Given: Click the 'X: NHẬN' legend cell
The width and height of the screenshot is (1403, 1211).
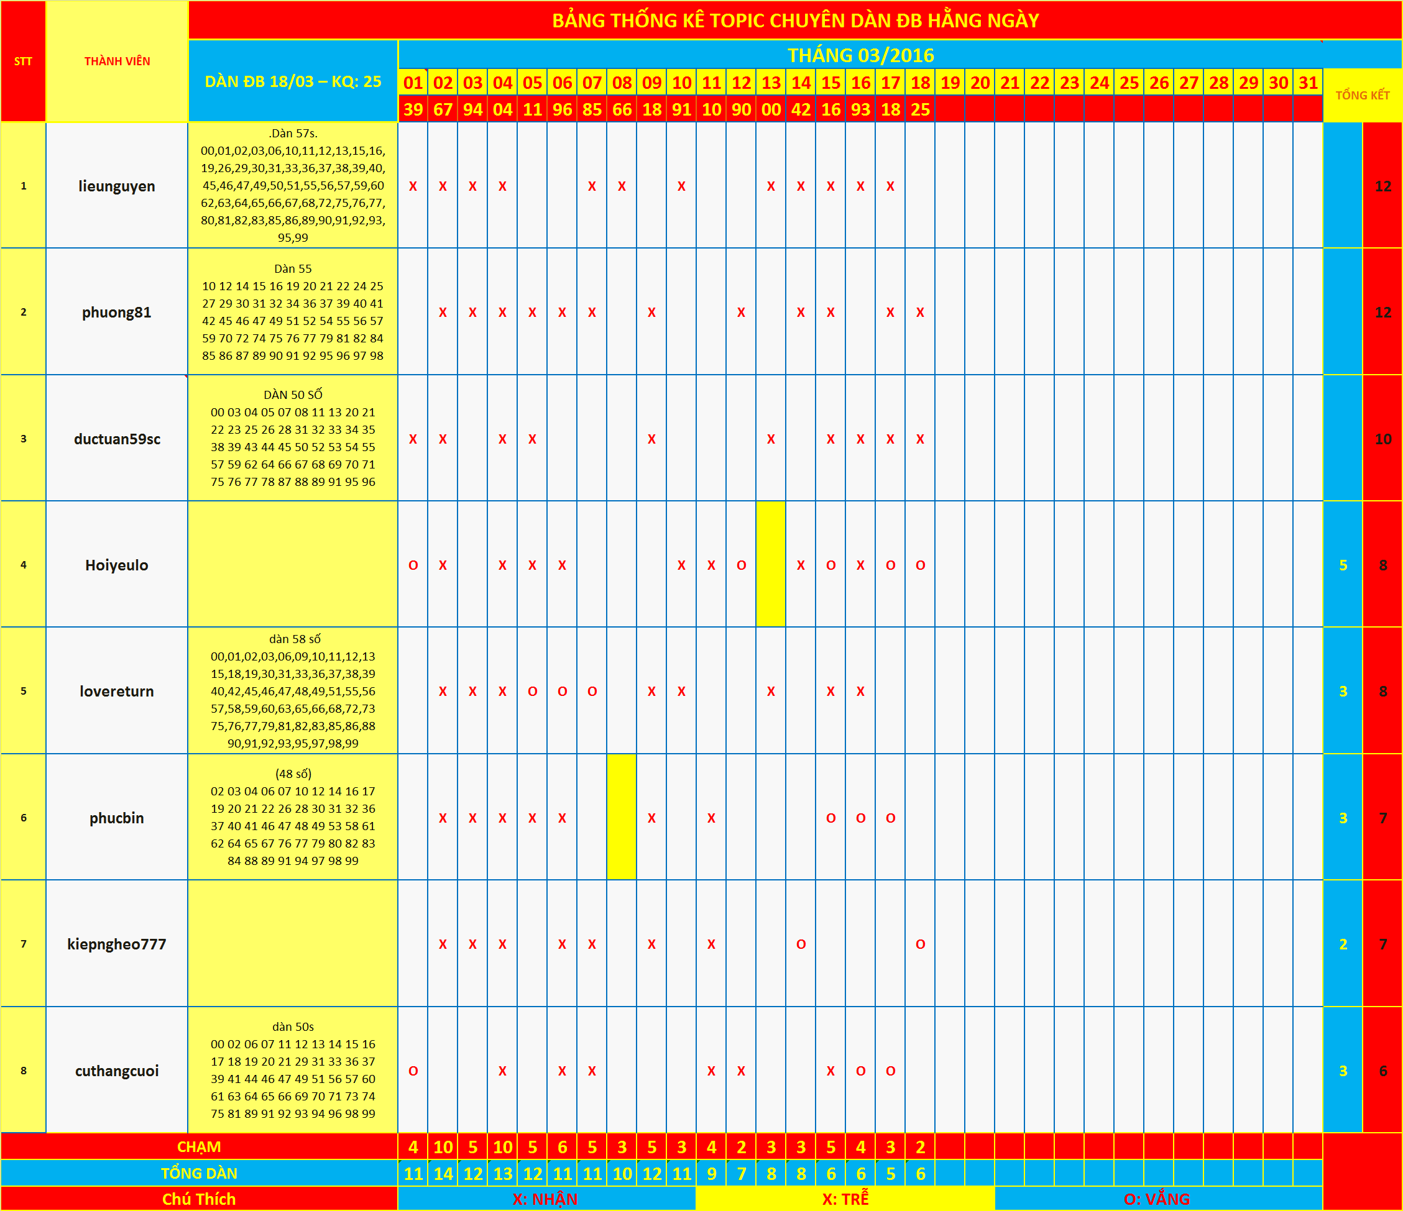Looking at the screenshot, I should (546, 1199).
